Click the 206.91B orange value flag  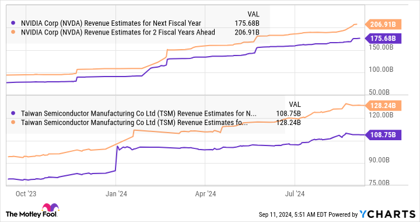383,25
